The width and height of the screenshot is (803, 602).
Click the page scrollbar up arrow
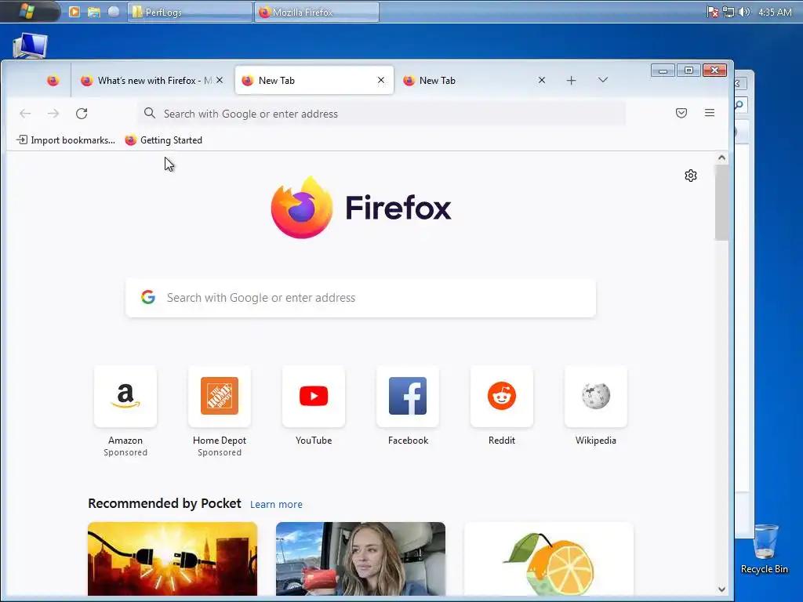click(721, 158)
